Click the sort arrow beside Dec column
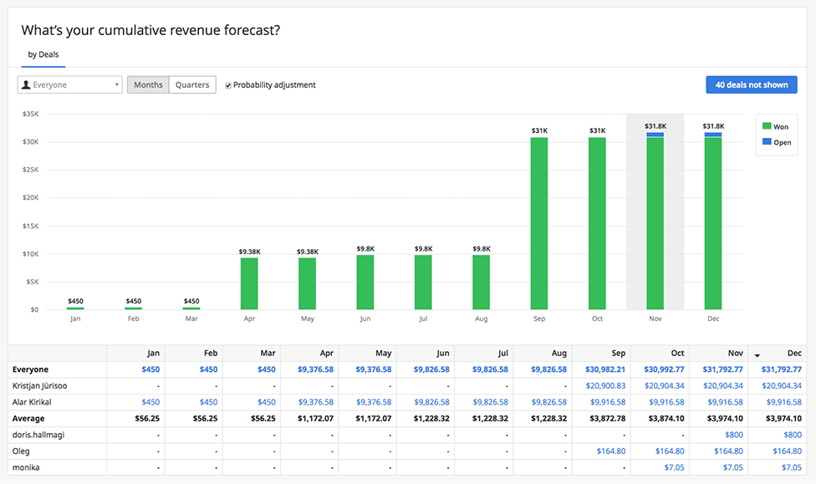This screenshot has width=816, height=484. [757, 355]
